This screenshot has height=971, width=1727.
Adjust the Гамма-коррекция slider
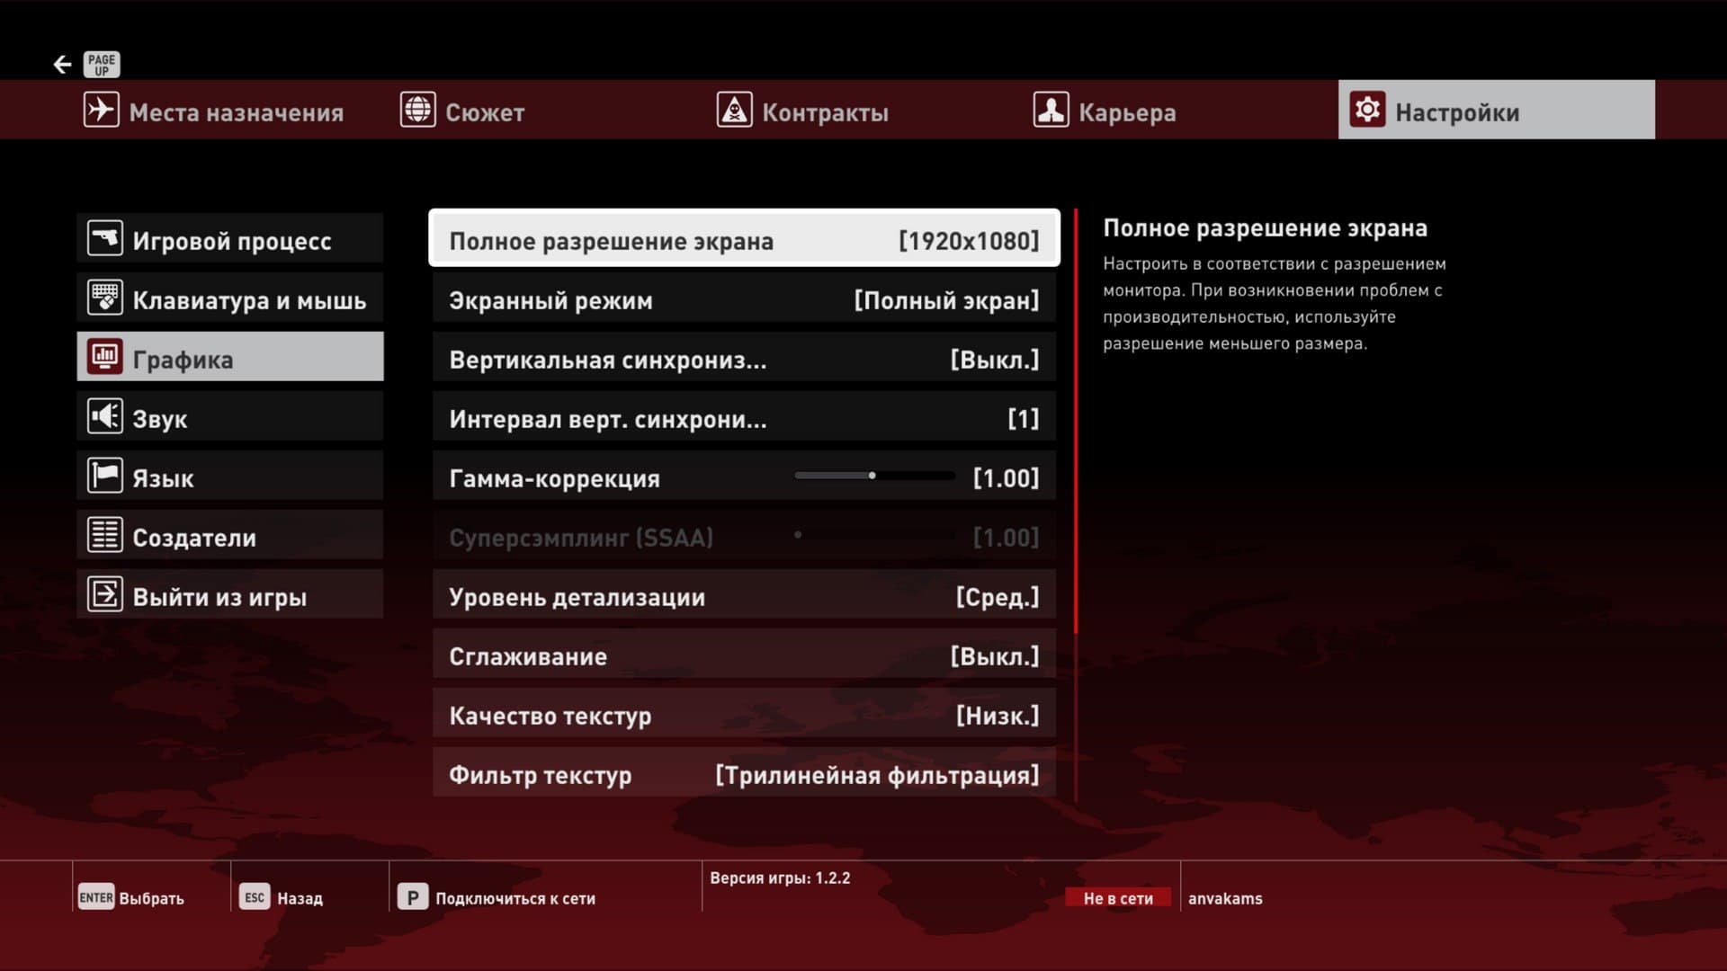[873, 476]
